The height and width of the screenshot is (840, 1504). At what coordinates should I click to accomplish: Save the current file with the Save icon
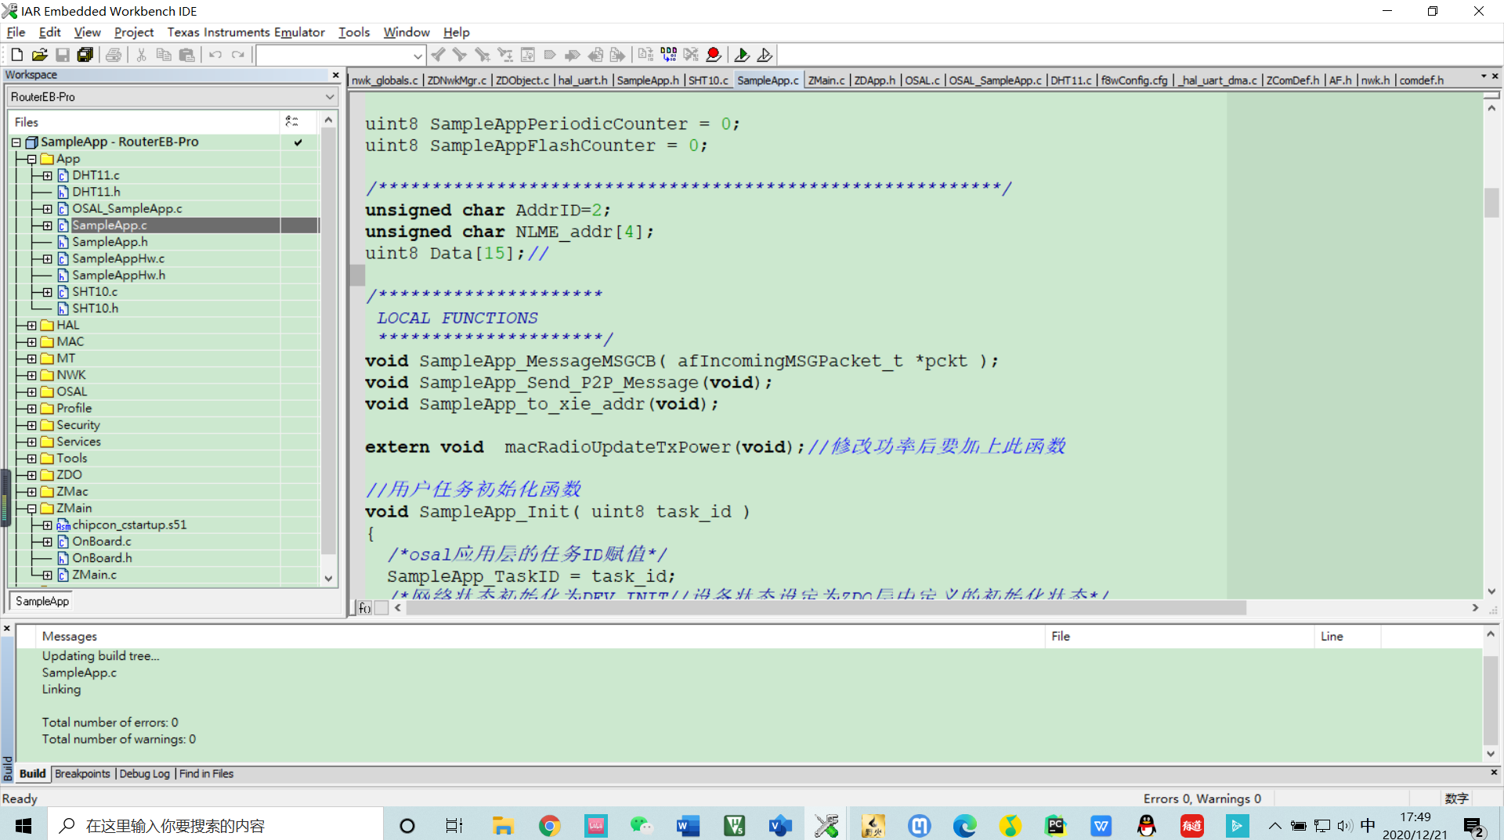(x=63, y=55)
